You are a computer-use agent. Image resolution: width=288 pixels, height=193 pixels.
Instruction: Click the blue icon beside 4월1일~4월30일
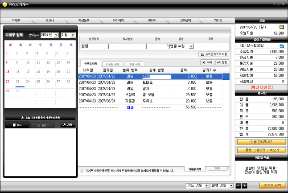click(x=282, y=45)
